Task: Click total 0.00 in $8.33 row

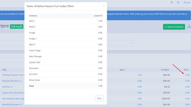Action: 187,87
